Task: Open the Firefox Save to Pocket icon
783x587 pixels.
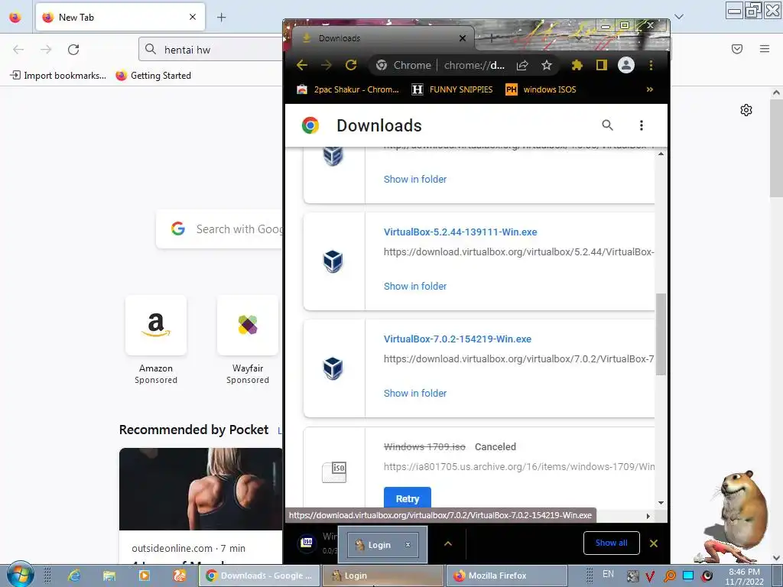Action: tap(737, 49)
